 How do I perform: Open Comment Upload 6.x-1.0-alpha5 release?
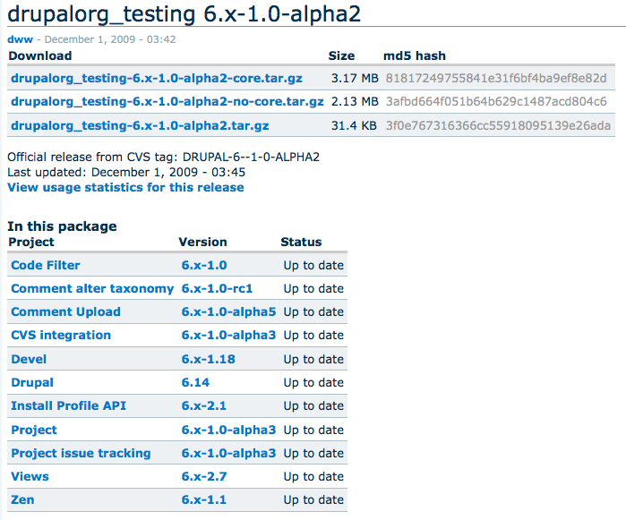click(x=228, y=311)
